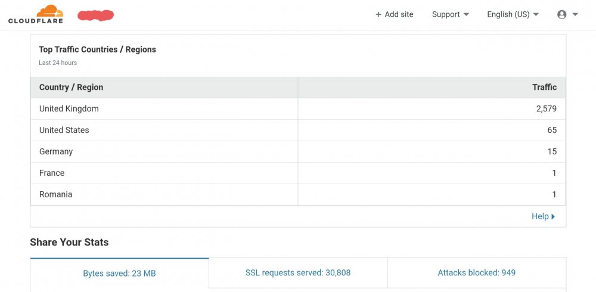Click the Romania country row
596x292 pixels.
[298, 194]
